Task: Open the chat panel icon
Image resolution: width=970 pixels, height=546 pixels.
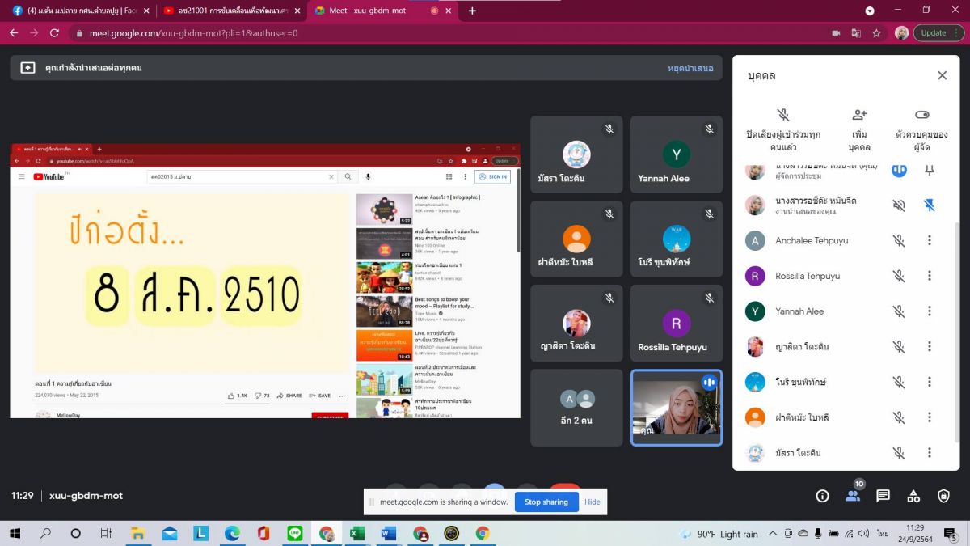Action: pos(883,496)
